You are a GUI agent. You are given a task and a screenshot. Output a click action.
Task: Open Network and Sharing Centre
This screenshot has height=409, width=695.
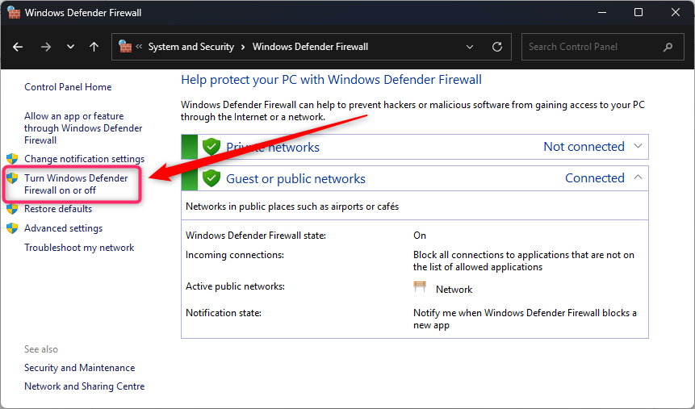[x=84, y=386]
